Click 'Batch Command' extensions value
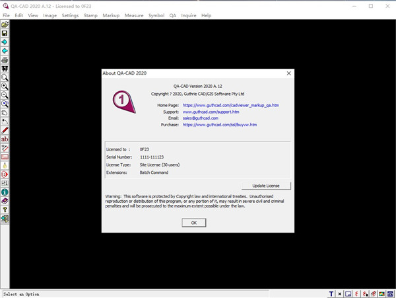Screen dimensions: 396x298 [x=154, y=172]
